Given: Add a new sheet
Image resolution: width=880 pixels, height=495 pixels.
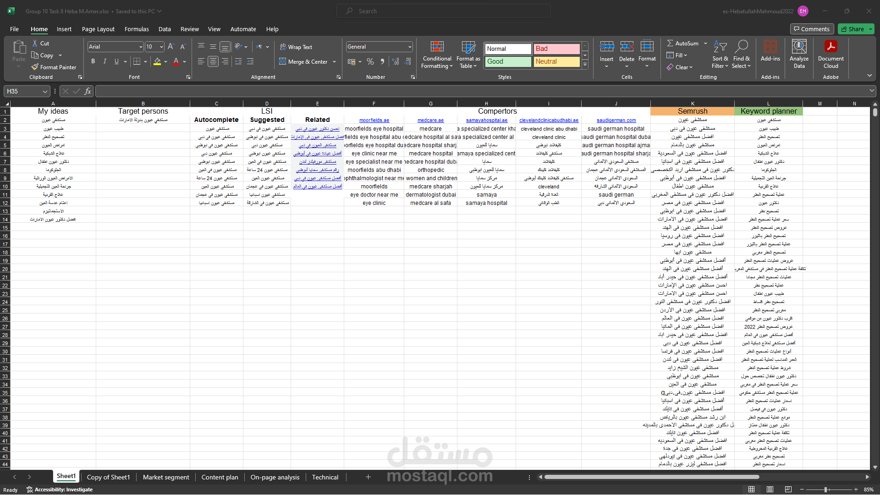Looking at the screenshot, I should pos(368,477).
